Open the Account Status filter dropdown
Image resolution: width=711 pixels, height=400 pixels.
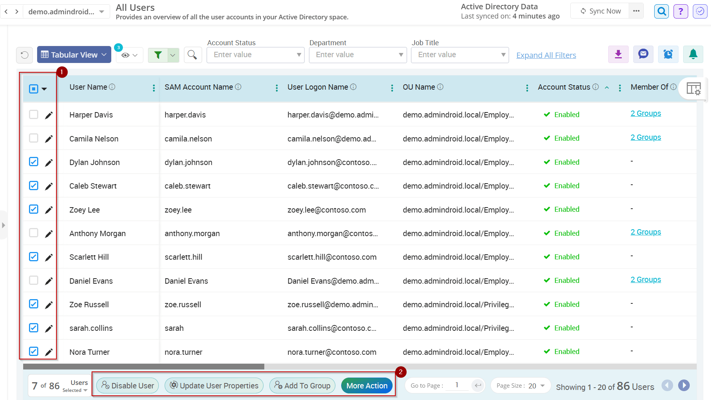pyautogui.click(x=255, y=55)
